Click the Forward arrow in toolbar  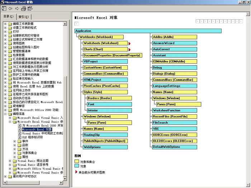17,8
